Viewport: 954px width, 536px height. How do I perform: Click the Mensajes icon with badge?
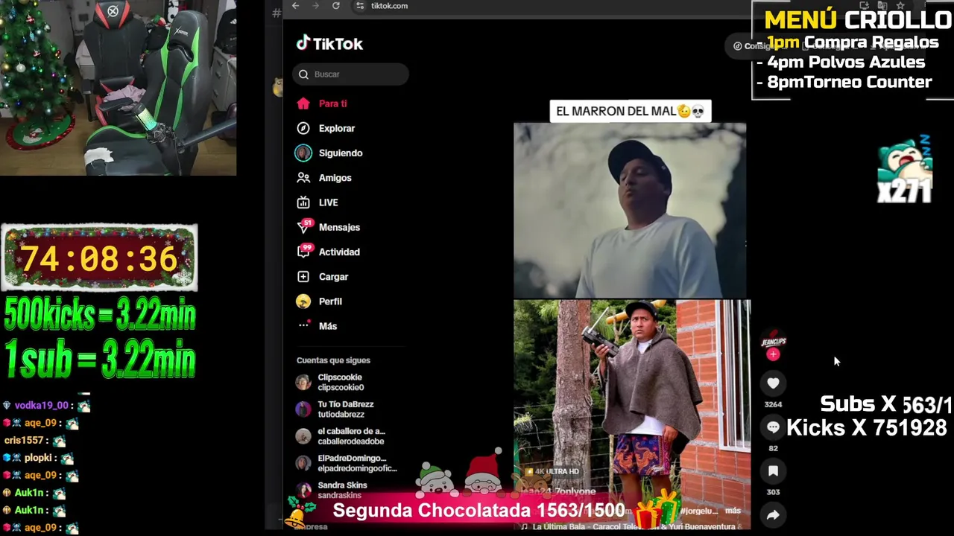pyautogui.click(x=303, y=226)
